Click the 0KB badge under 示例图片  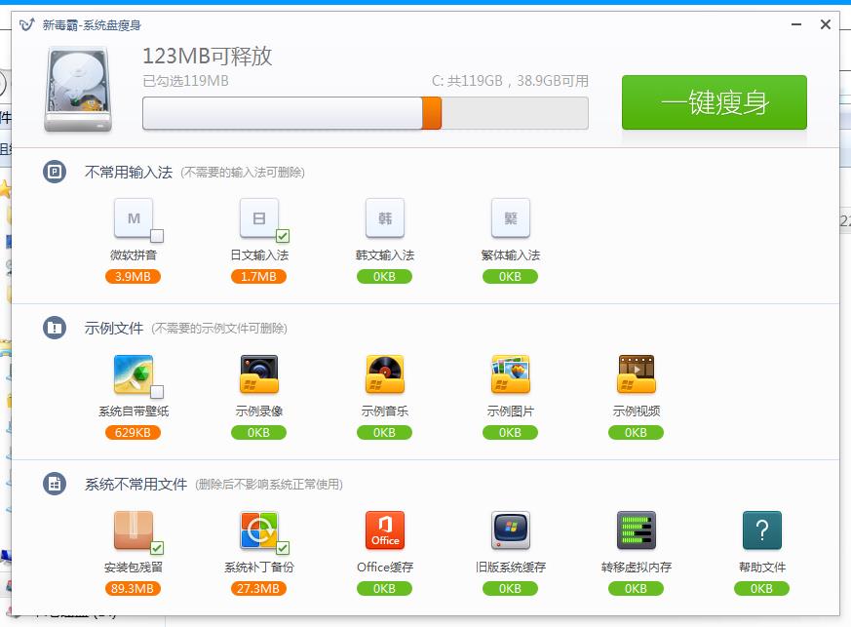point(510,433)
